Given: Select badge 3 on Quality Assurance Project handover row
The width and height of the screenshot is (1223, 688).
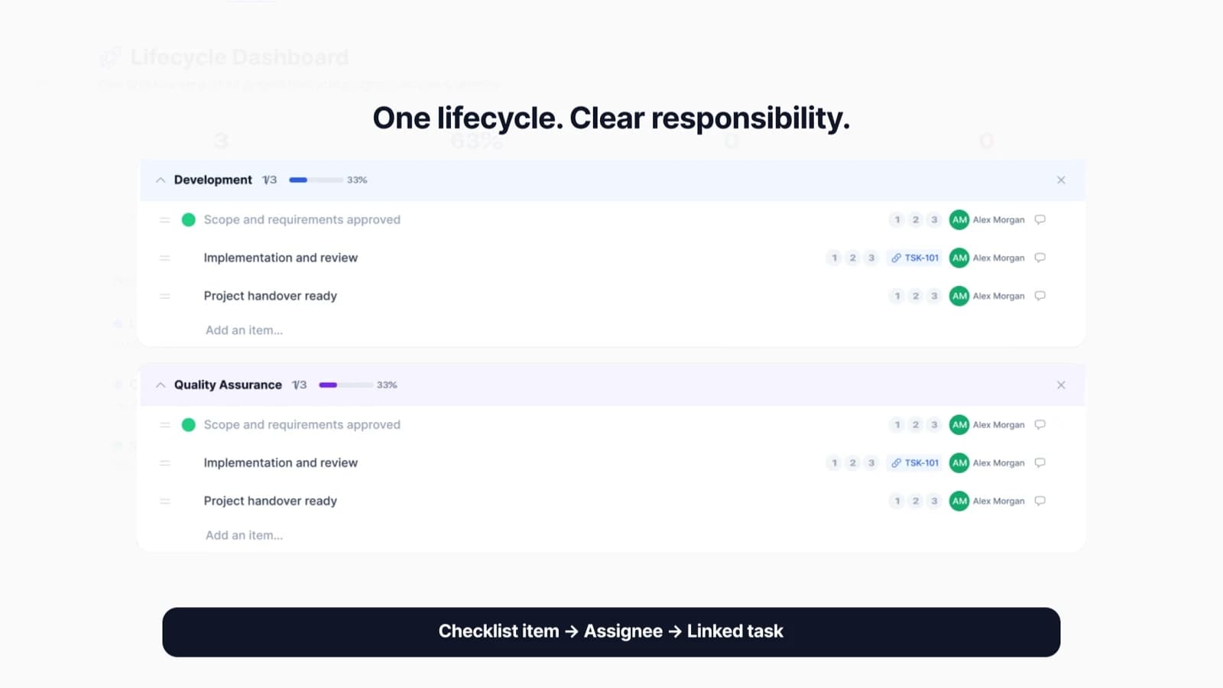Looking at the screenshot, I should (x=934, y=501).
